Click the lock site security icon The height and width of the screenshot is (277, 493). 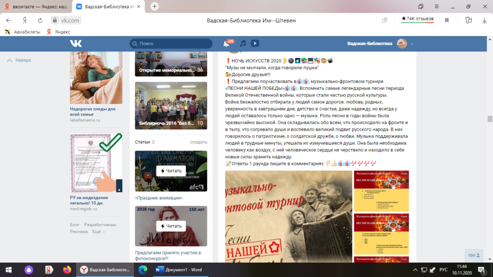55,20
